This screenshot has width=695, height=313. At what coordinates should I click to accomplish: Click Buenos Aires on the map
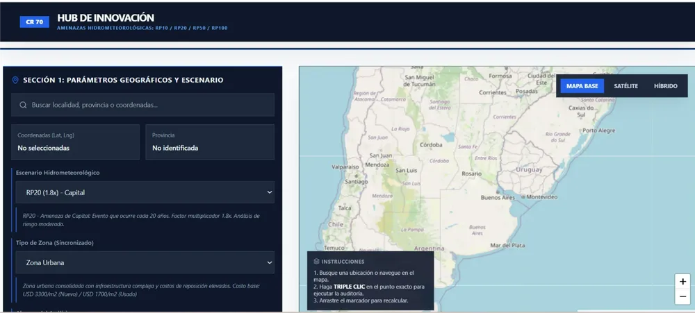click(x=500, y=198)
